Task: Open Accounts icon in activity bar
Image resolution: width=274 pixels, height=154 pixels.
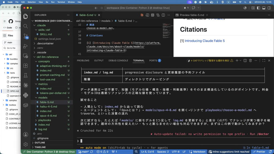Action: coord(25,135)
